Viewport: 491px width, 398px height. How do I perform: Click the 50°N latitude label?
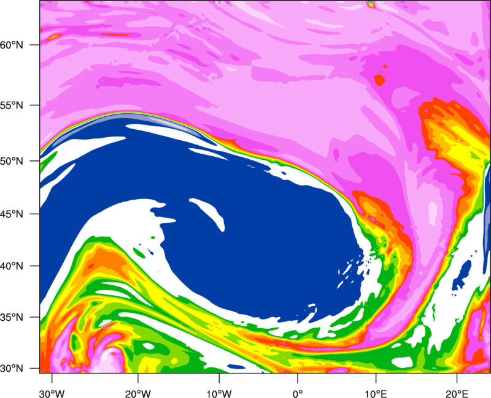[x=12, y=161]
